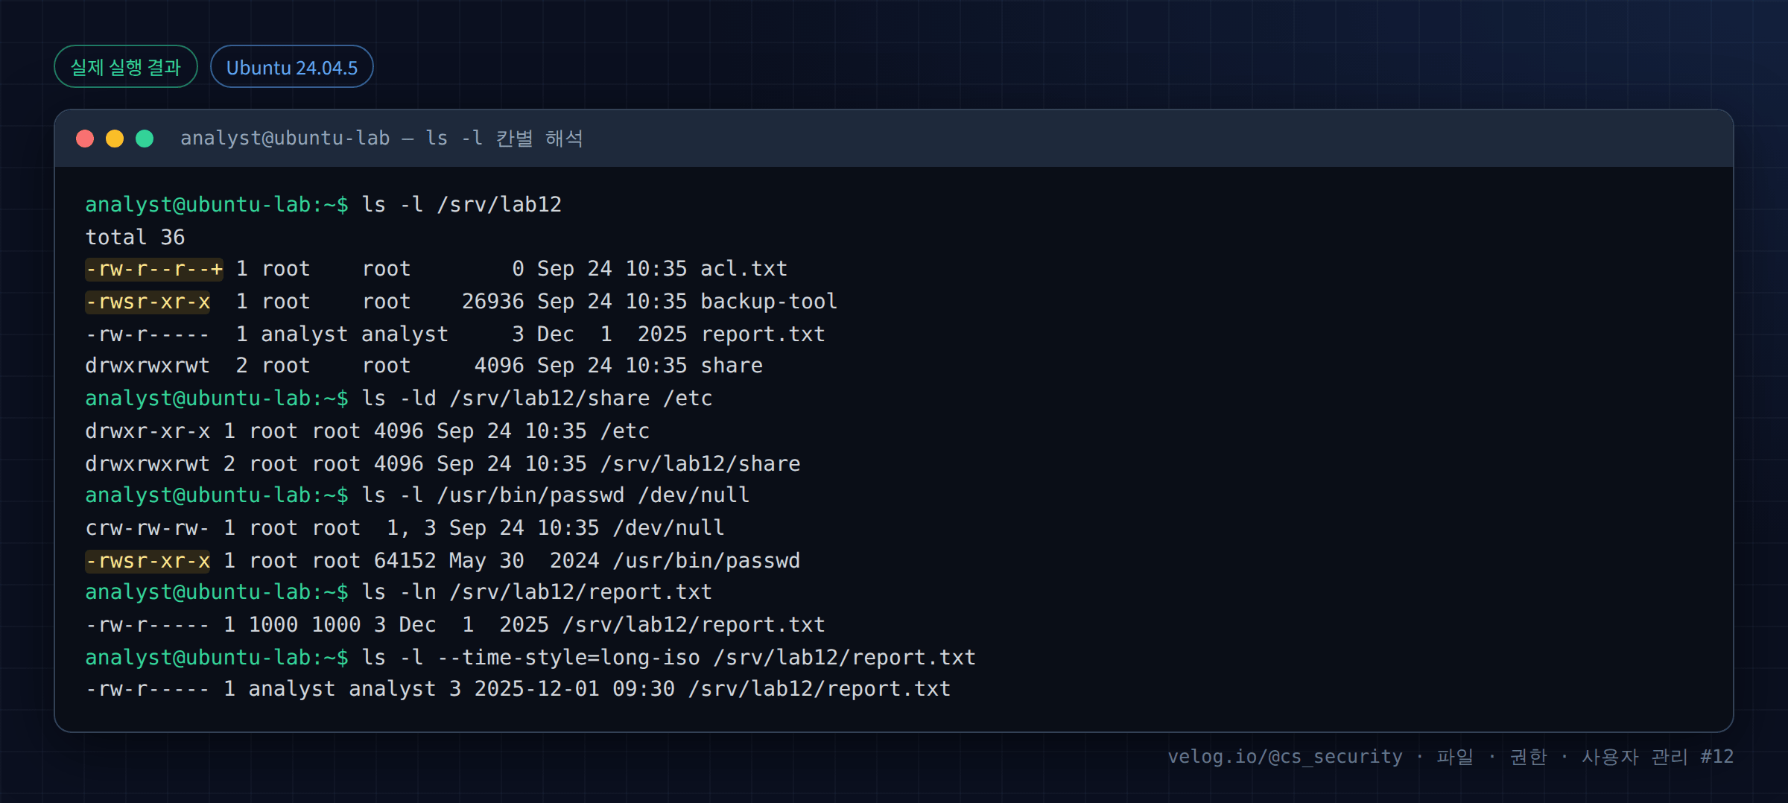This screenshot has width=1788, height=803.
Task: Click the device numbers '1, 3'
Action: [x=411, y=528]
